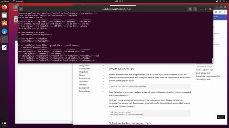Image resolution: width=229 pixels, height=128 pixels.
Task: Click terminal text 'systemctl daemon-reload'
Action: (35, 47)
